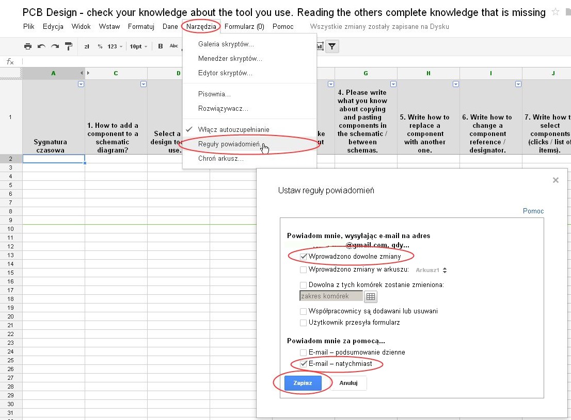Open the Wstaw menu
This screenshot has height=420, width=571.
click(x=109, y=27)
